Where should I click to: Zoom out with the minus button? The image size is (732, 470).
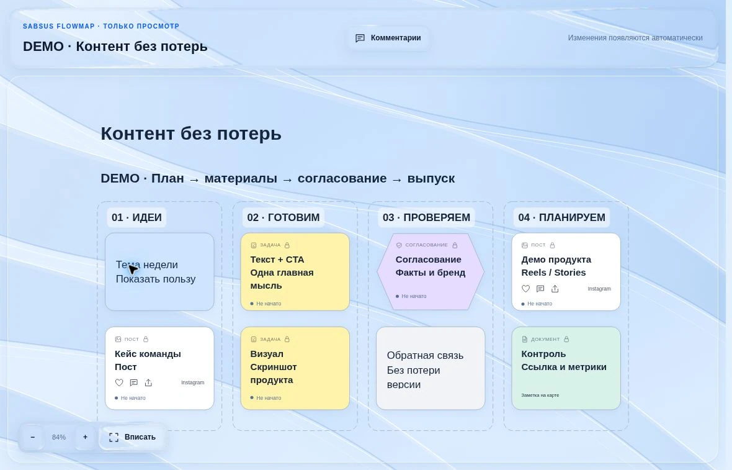[x=32, y=437]
